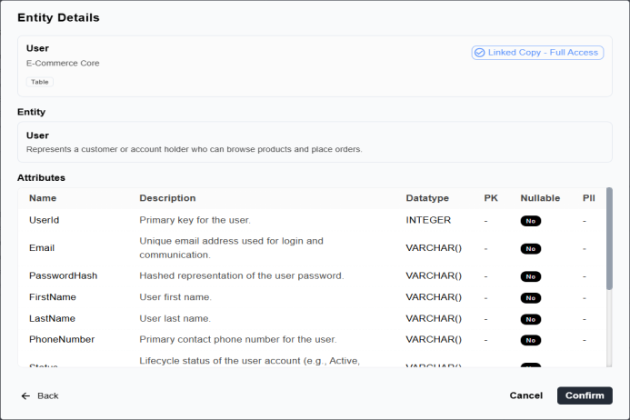The width and height of the screenshot is (630, 420).
Task: Click "User last name." description
Action: tap(175, 318)
